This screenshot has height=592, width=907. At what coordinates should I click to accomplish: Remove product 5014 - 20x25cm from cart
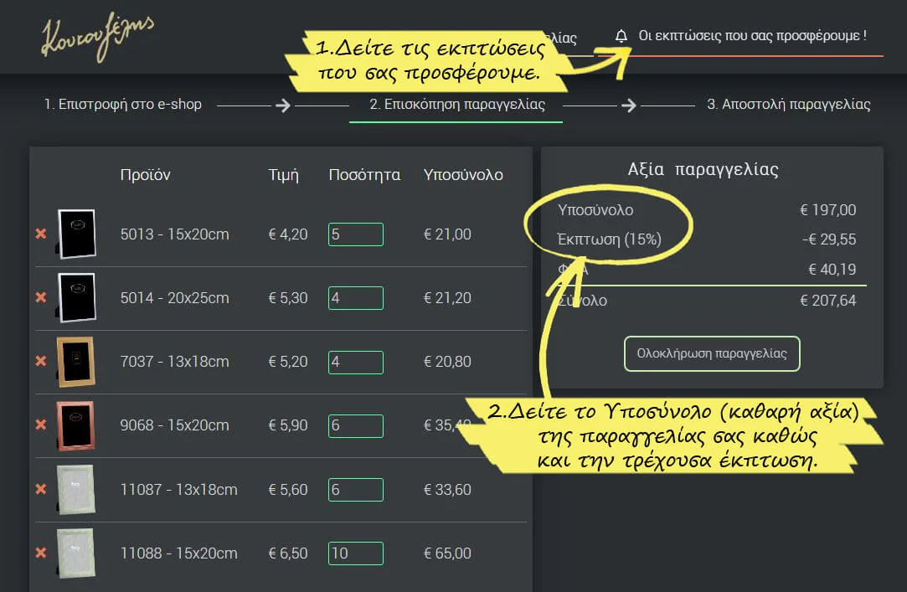[40, 298]
